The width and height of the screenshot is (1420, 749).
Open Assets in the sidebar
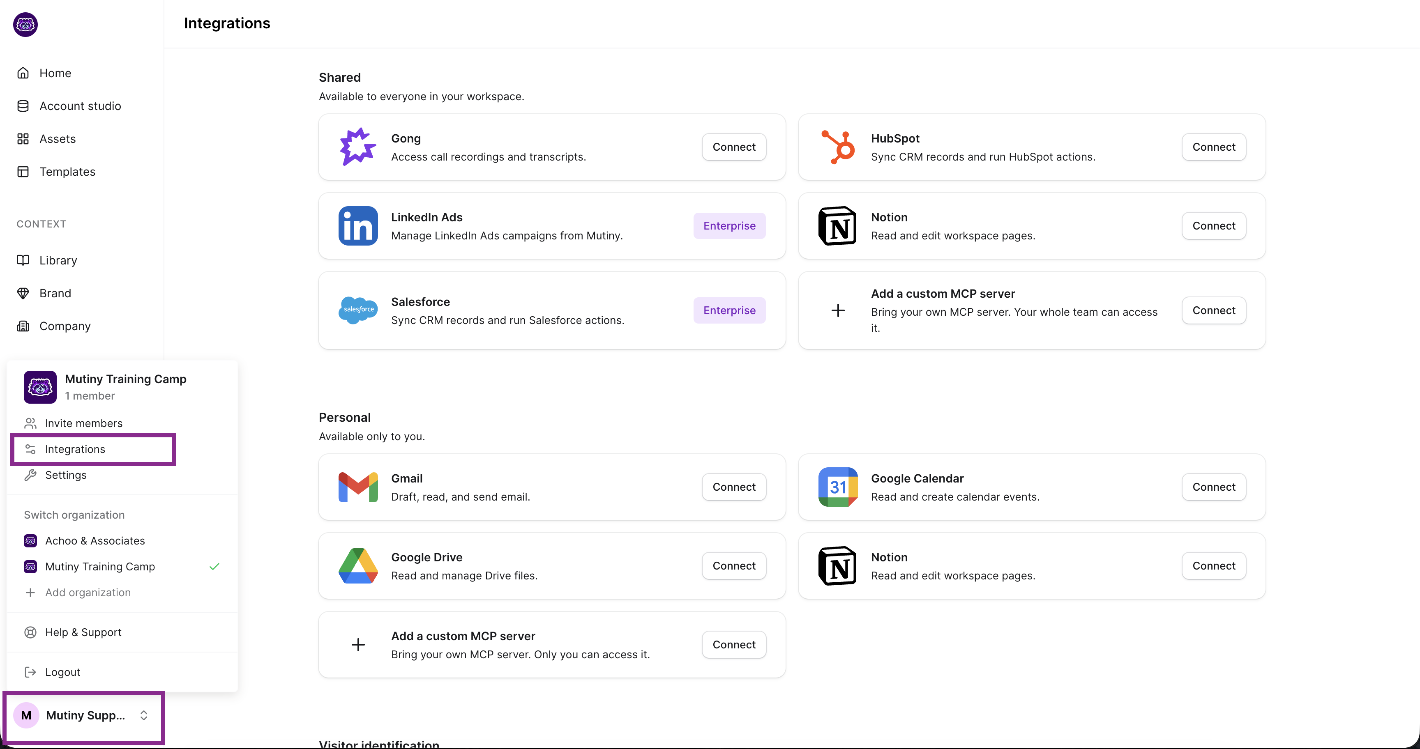point(82,139)
